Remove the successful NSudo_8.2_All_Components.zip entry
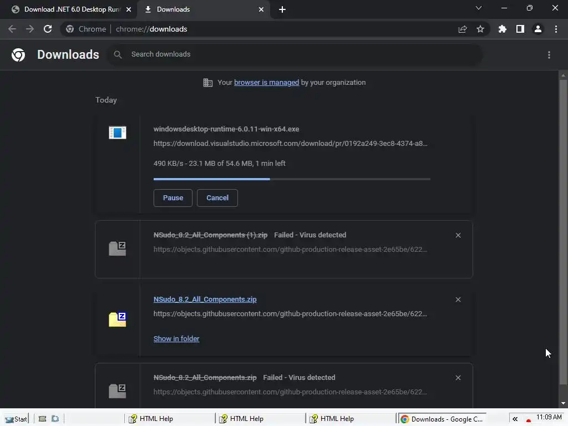The height and width of the screenshot is (426, 568). tap(458, 300)
